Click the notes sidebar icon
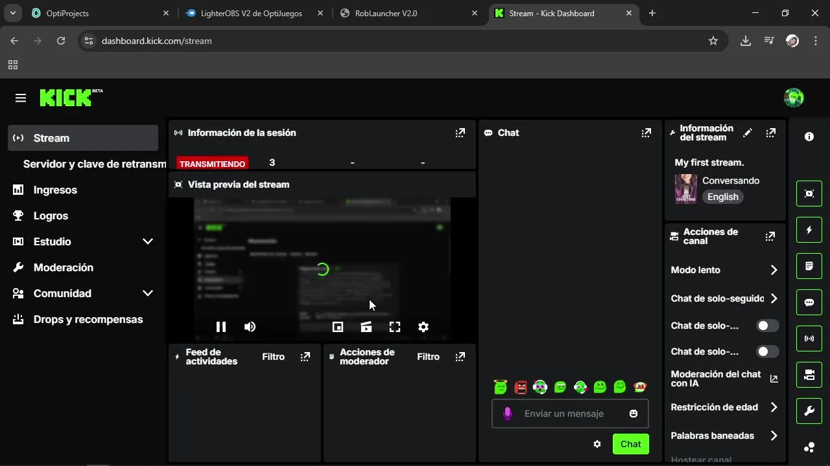The height and width of the screenshot is (466, 830). [809, 266]
